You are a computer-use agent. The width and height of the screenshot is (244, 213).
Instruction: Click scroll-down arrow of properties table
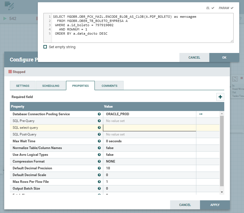pos(222,192)
